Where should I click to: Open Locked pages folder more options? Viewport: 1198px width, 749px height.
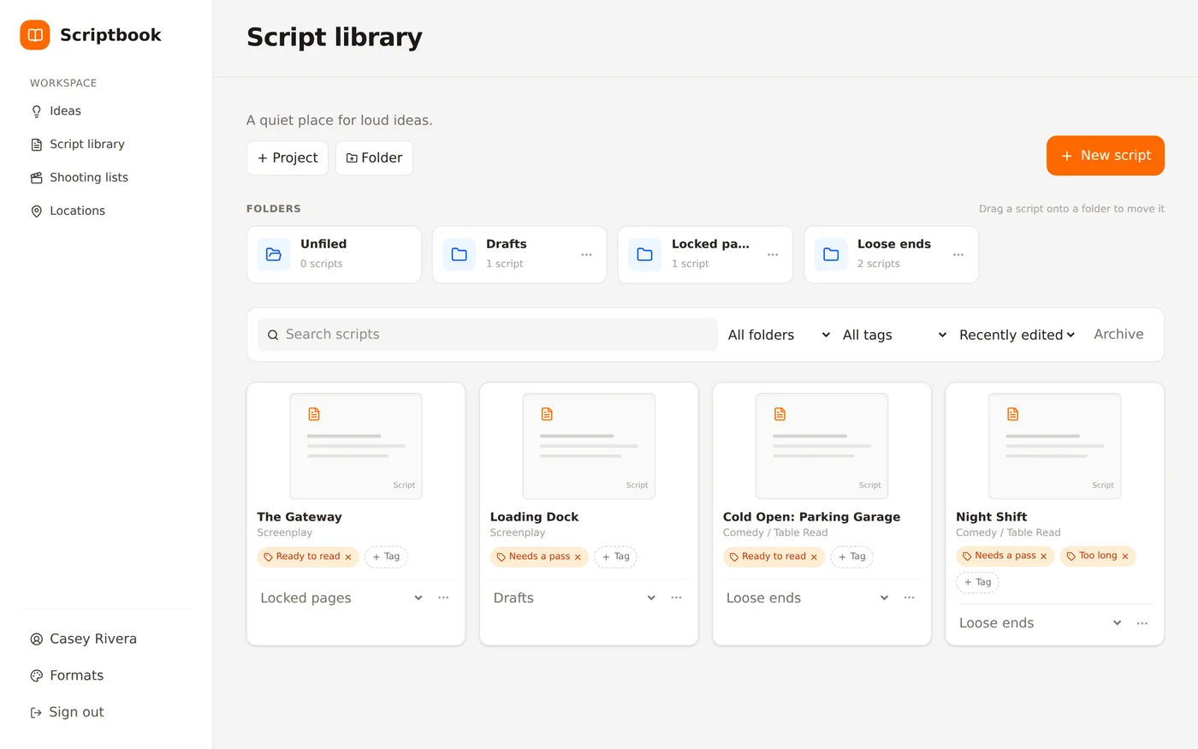coord(773,254)
